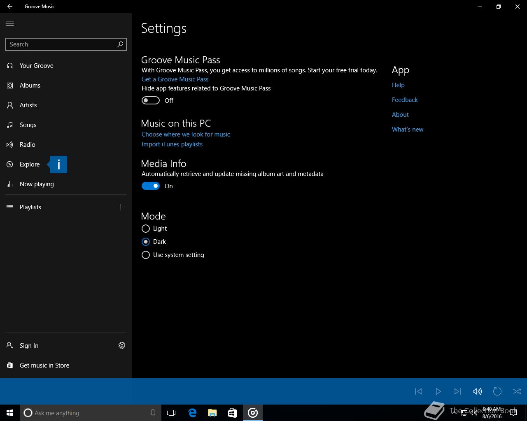Toggle the Shuffle button
This screenshot has height=421, width=527.
coord(517,391)
